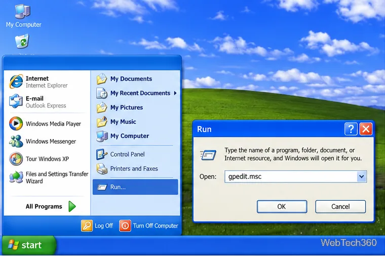Screen dimensions: 385x256
Task: Select Run... menu item
Action: [x=135, y=187]
